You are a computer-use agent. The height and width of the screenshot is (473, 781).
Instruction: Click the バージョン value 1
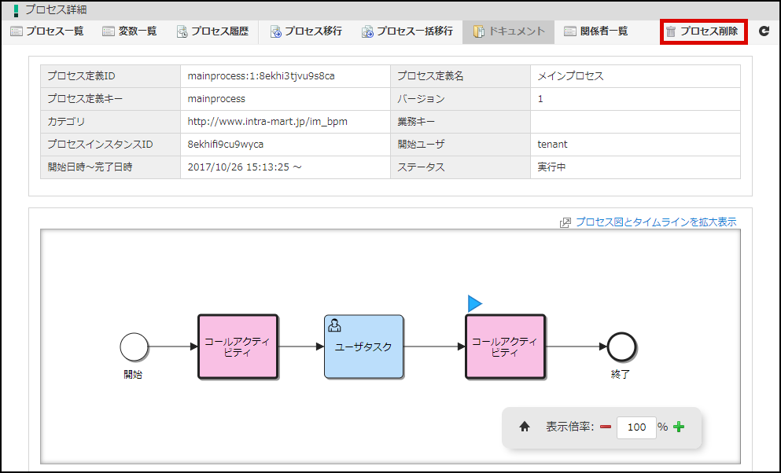[540, 99]
